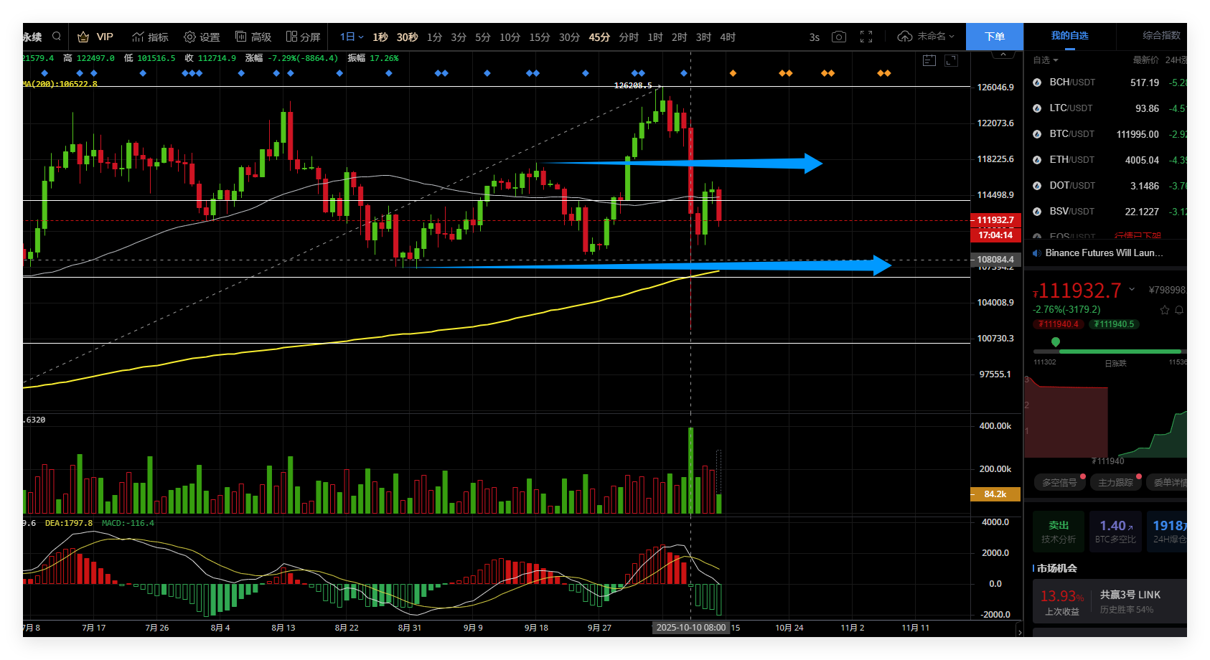Open the 未命名 cloud layout dropdown
The height and width of the screenshot is (660, 1210).
coord(927,37)
